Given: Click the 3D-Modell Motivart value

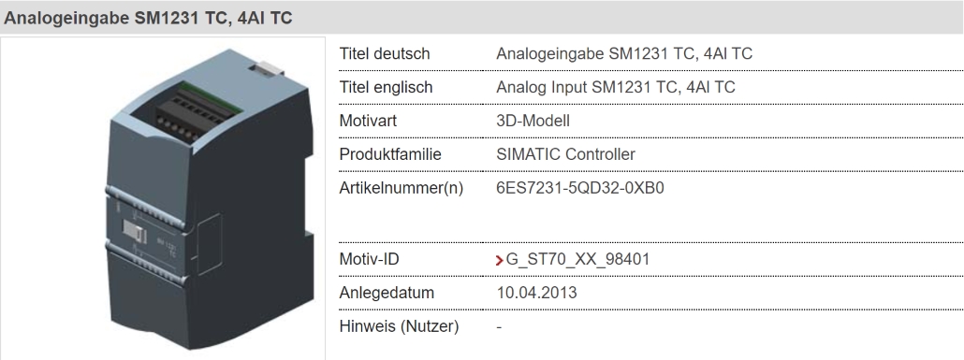Looking at the screenshot, I should tap(533, 121).
